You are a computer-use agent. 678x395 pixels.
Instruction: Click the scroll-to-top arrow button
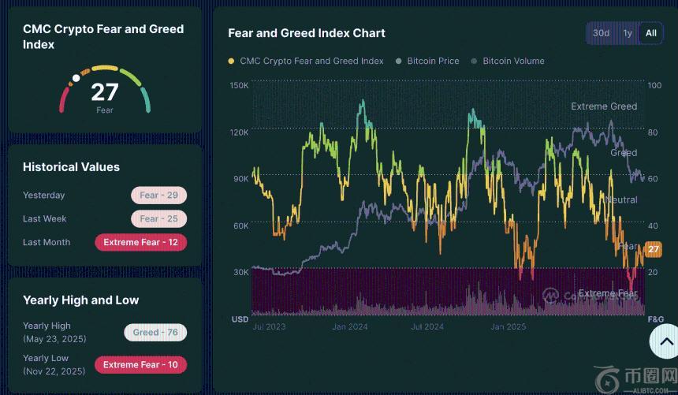click(x=662, y=342)
